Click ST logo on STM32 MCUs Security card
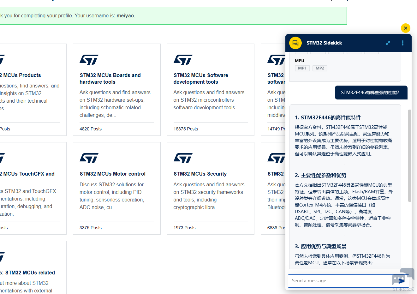The width and height of the screenshot is (417, 294). tap(183, 158)
